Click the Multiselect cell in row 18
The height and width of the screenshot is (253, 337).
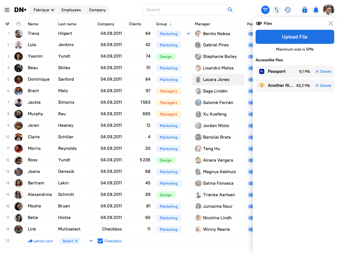[x=76, y=229]
